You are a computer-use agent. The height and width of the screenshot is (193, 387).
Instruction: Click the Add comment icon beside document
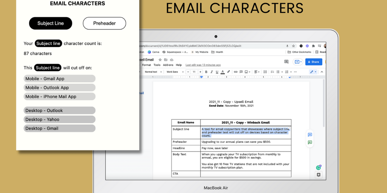310,135
